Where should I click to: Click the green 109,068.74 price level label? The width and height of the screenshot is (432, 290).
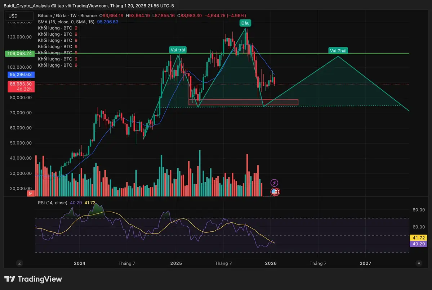click(x=19, y=54)
